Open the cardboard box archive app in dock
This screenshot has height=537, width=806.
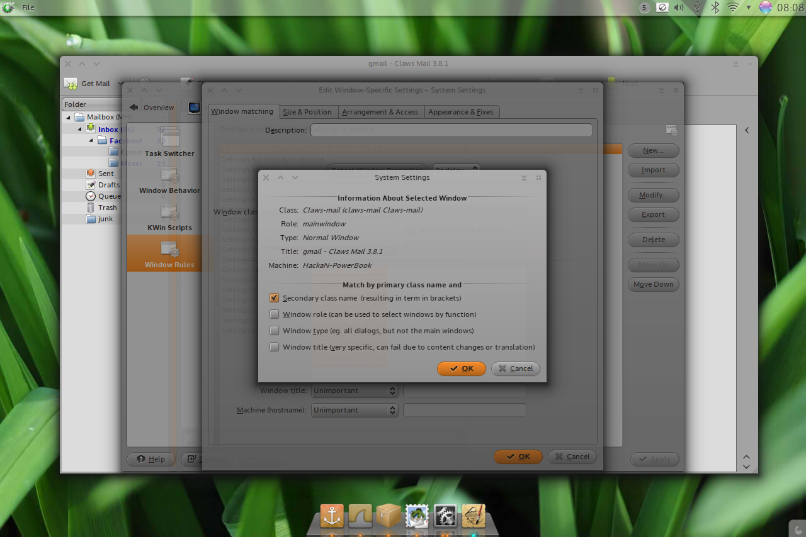[x=389, y=516]
